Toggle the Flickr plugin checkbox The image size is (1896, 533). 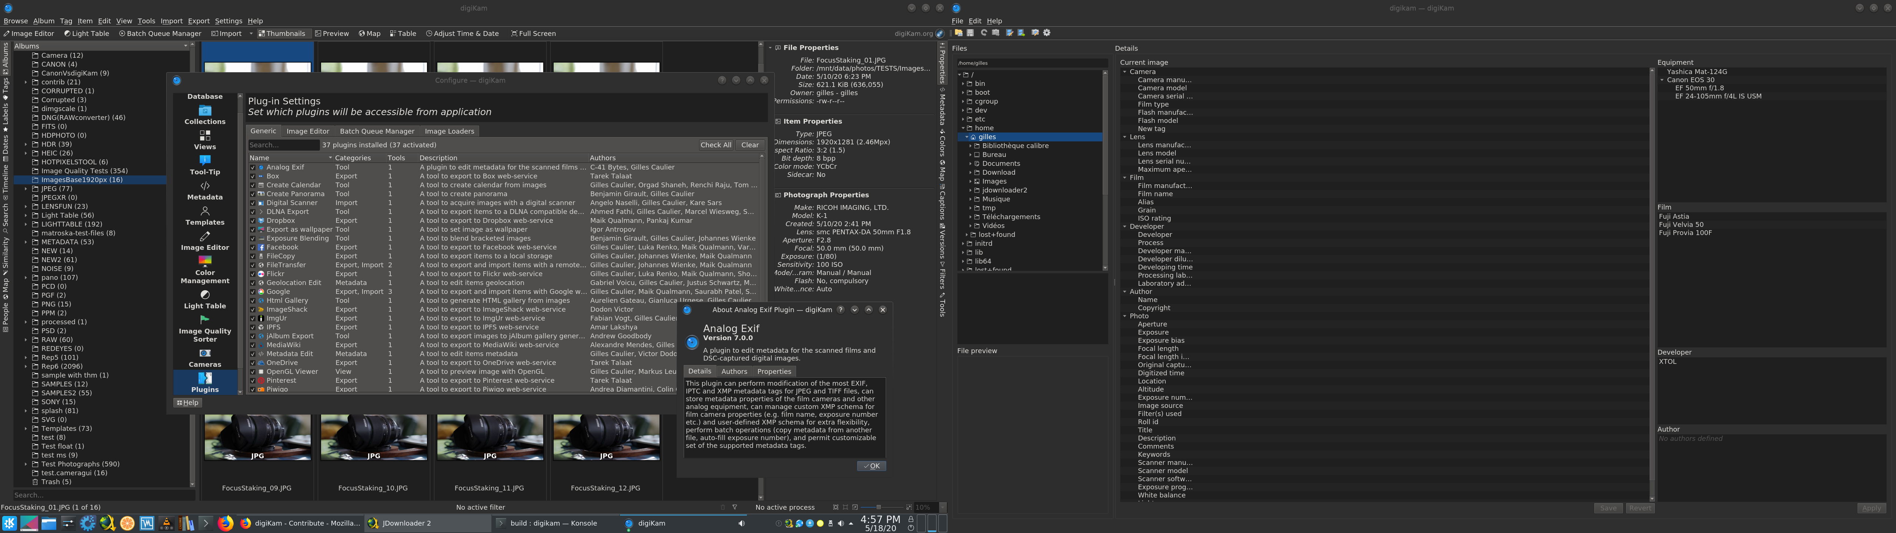click(253, 274)
